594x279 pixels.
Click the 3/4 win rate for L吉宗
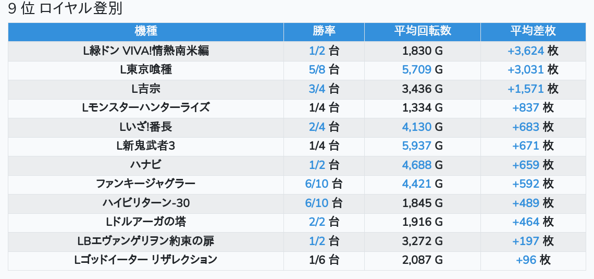317,89
